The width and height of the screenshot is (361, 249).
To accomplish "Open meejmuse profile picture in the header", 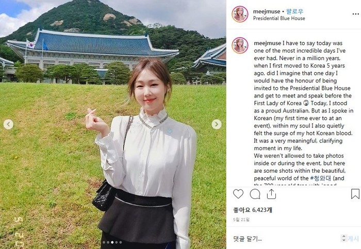I will pyautogui.click(x=240, y=14).
